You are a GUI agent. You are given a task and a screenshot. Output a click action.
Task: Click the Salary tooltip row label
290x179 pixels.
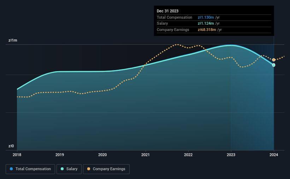coord(162,24)
